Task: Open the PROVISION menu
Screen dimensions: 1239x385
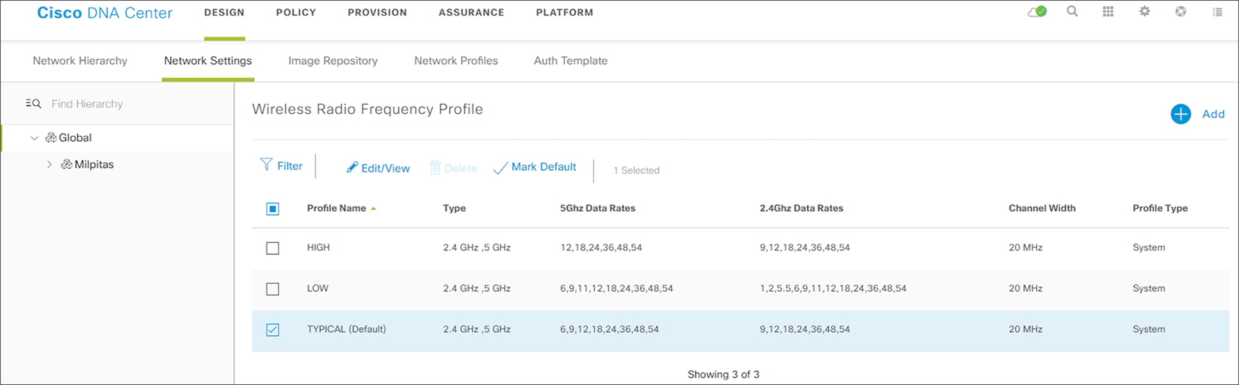Action: click(377, 12)
